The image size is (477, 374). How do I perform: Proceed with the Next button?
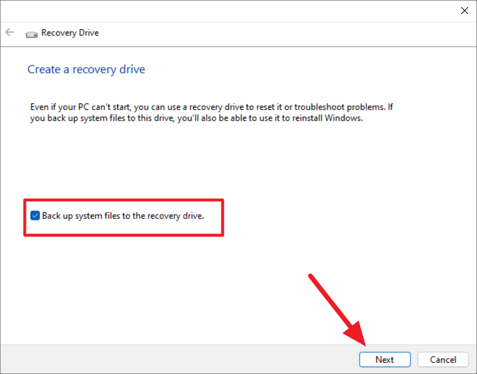pos(385,359)
